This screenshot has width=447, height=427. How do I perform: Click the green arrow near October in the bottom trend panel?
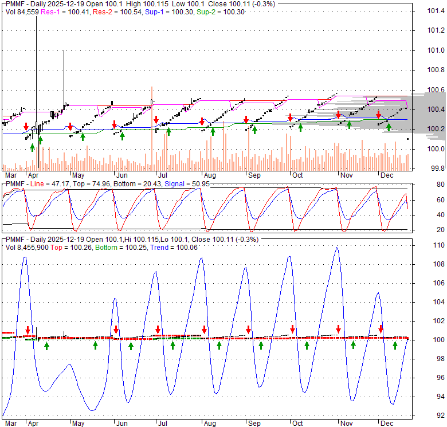coord(307,346)
